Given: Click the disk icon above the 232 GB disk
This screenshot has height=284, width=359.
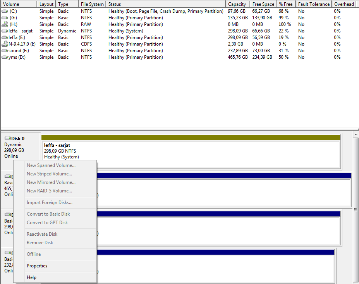Looking at the screenshot, I should (8, 253).
